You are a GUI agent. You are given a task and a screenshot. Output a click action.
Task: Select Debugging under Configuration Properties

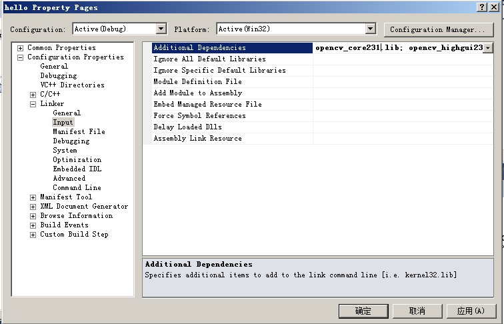pyautogui.click(x=59, y=75)
